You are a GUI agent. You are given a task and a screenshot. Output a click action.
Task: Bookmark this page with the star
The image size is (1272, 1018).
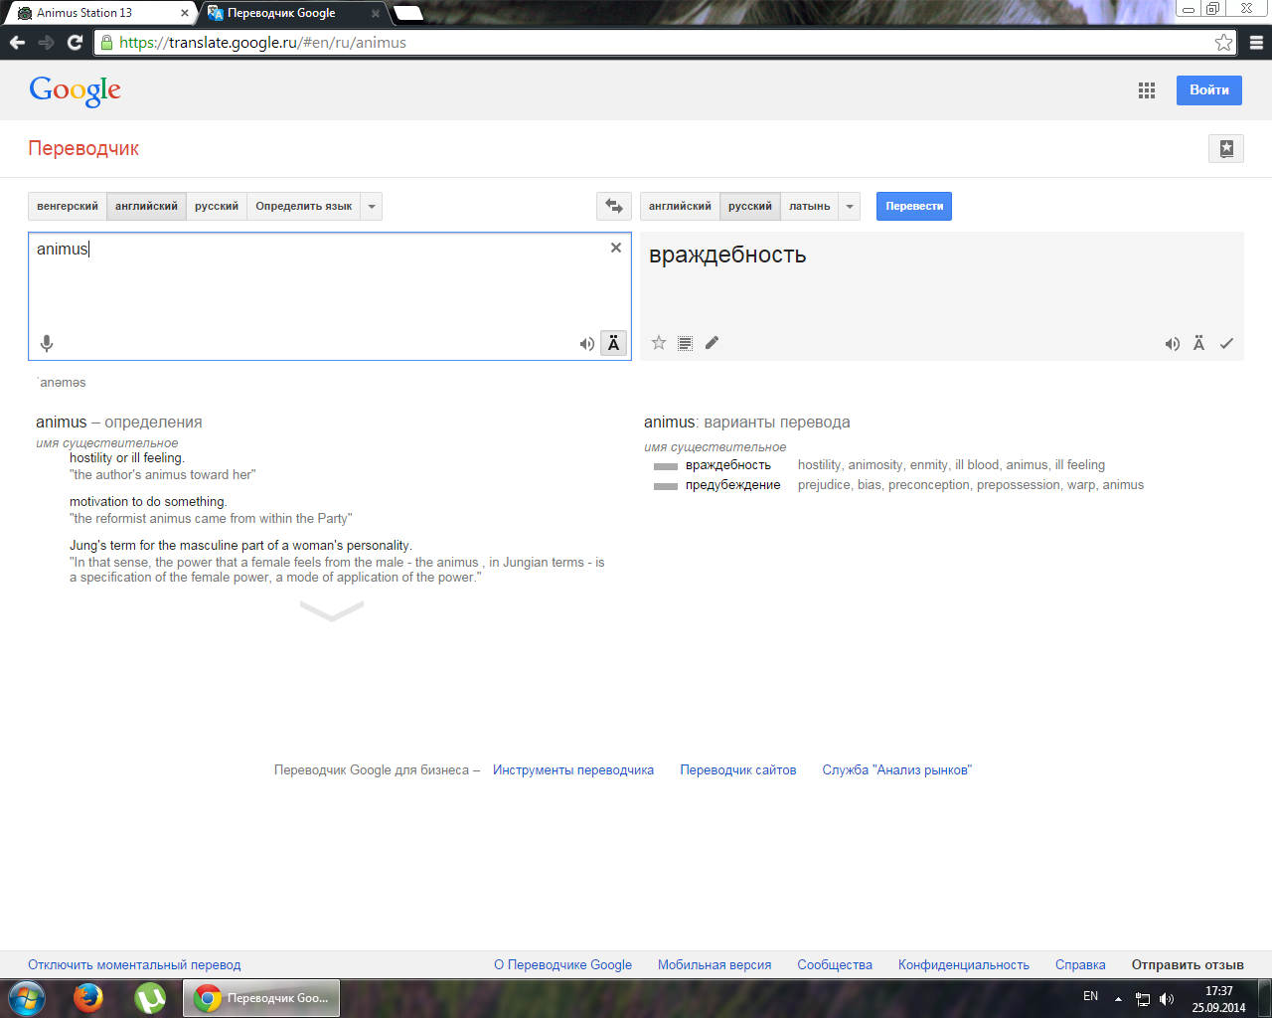pos(1223,43)
